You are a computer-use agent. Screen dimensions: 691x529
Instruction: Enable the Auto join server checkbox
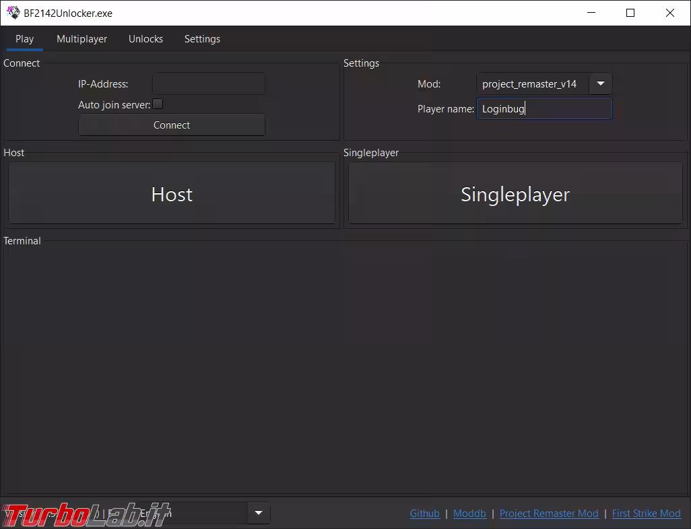[158, 104]
